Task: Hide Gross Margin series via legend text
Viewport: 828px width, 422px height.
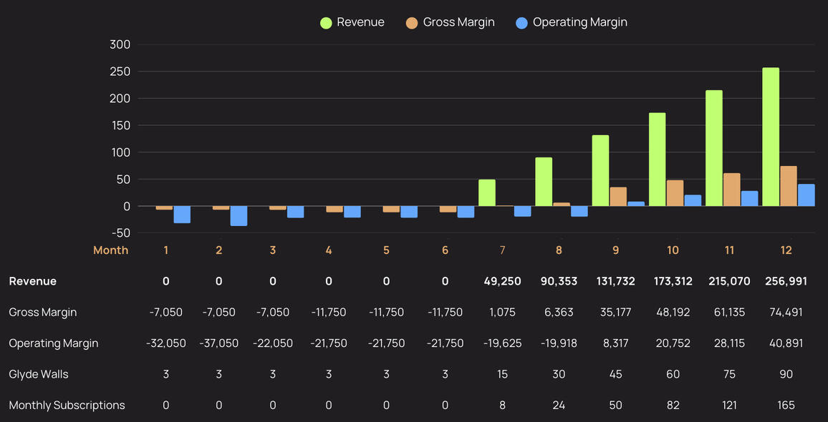Action: pos(458,22)
